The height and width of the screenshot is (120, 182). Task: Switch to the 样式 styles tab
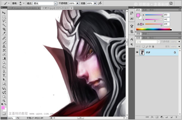tap(151, 10)
